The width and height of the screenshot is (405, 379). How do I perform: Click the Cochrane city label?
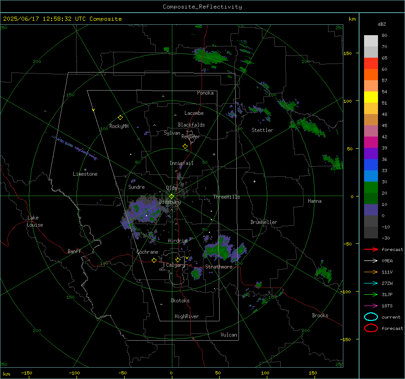click(x=147, y=252)
